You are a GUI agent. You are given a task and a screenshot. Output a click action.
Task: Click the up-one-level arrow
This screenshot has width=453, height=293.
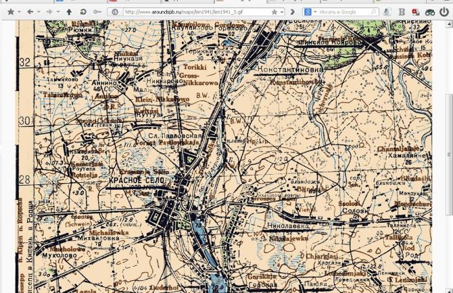[x=69, y=12]
